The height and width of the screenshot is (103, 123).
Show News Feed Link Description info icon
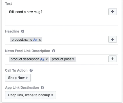[53, 51]
